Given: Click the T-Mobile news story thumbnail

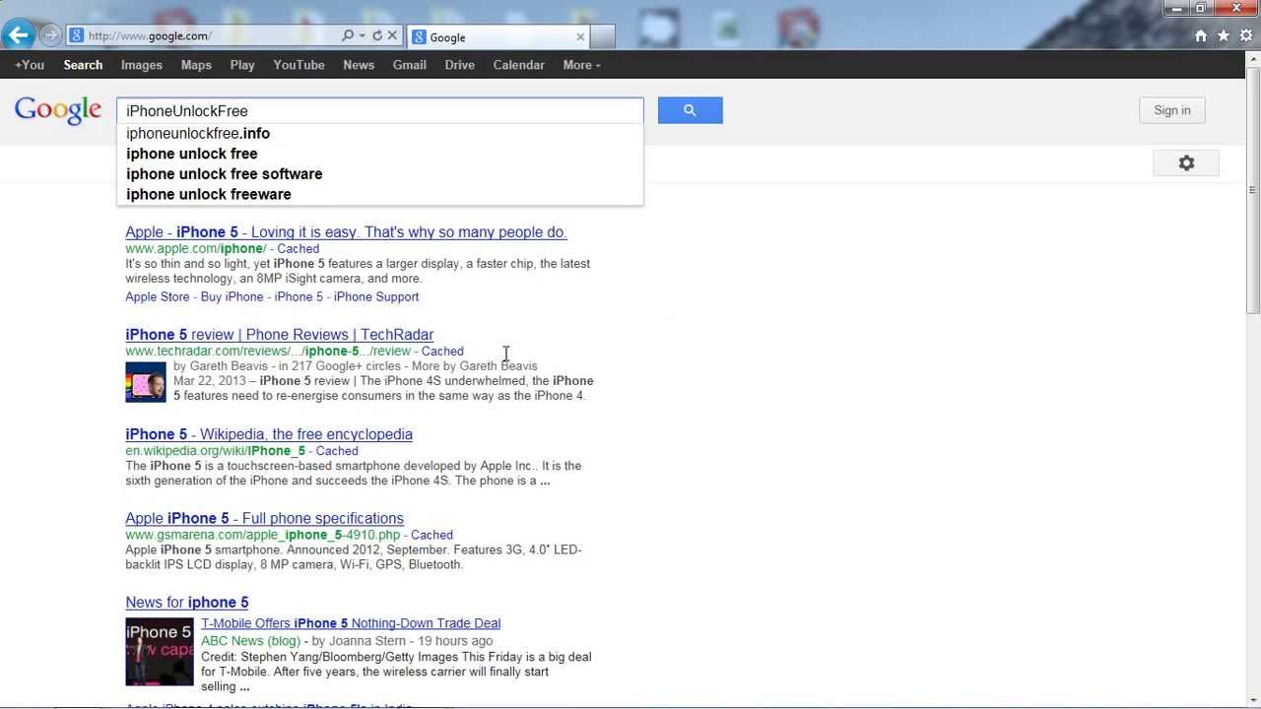Looking at the screenshot, I should click(x=160, y=652).
